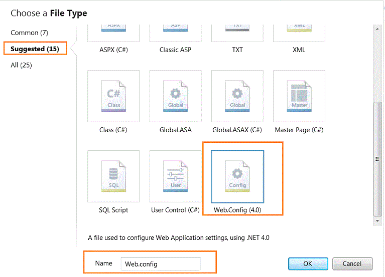This screenshot has height=277, width=385.
Task: Click the ASPX (C#) label text
Action: coord(113,50)
